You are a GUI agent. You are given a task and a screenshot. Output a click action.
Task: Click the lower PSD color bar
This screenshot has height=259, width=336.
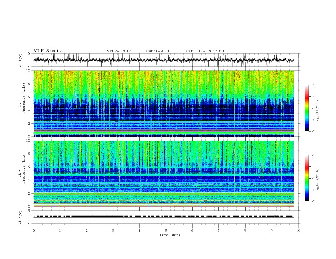point(307,178)
